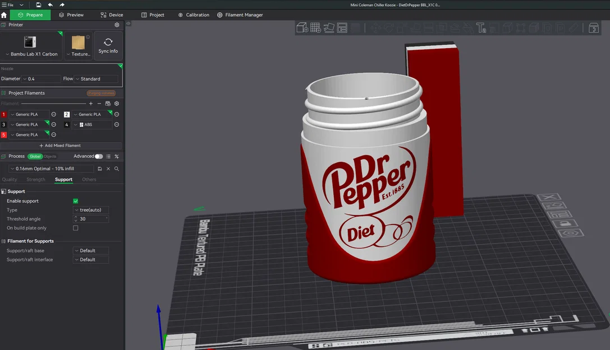Discard process preset changes X icon
The height and width of the screenshot is (350, 610).
point(108,169)
